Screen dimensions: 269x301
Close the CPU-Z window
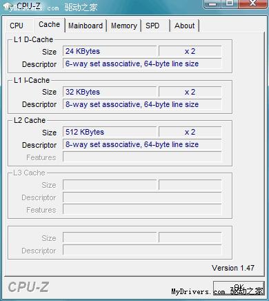point(252,3)
